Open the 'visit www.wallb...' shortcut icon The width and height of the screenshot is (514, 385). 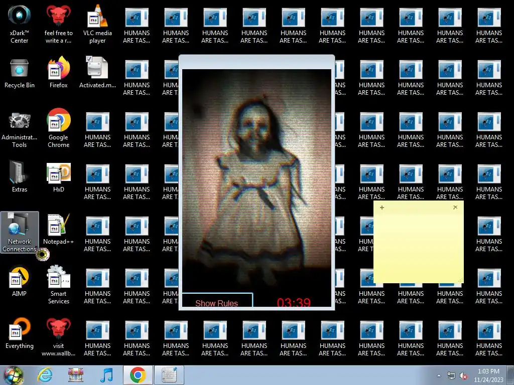point(58,337)
